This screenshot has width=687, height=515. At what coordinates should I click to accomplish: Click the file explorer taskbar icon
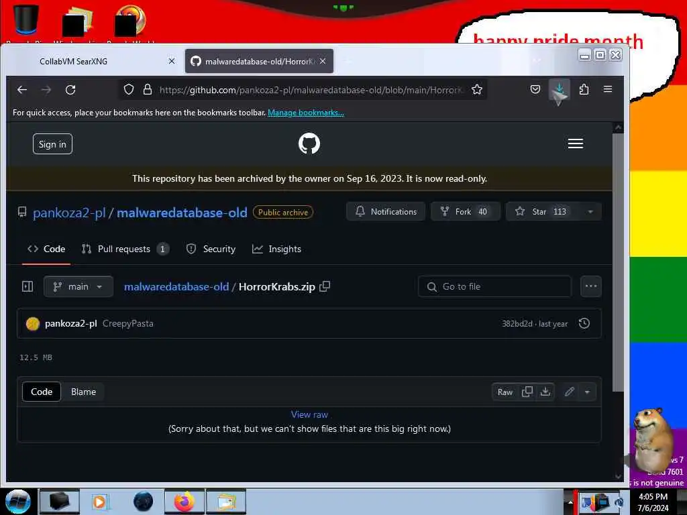pyautogui.click(x=226, y=502)
